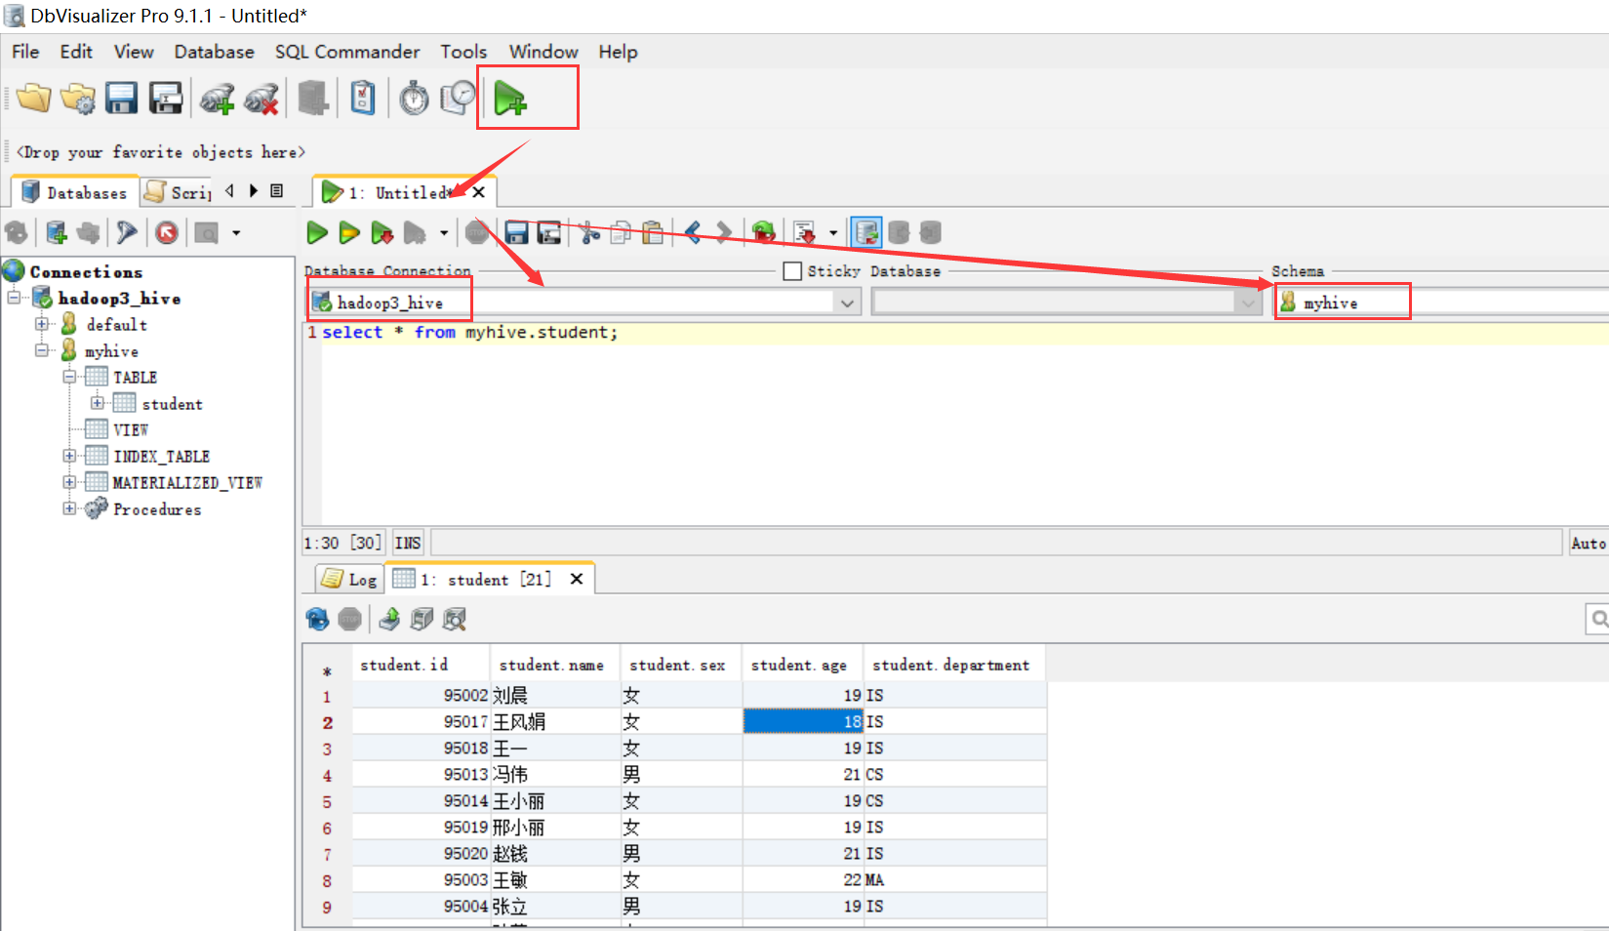Image resolution: width=1609 pixels, height=931 pixels.
Task: Click the Paste clipboard icon in editor toolbar
Action: [x=653, y=232]
